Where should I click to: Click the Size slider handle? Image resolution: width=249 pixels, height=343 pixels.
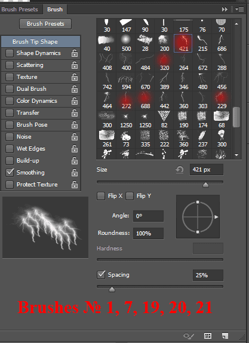(205, 185)
